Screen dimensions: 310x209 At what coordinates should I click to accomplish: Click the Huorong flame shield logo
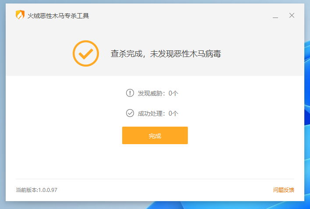pyautogui.click(x=20, y=15)
